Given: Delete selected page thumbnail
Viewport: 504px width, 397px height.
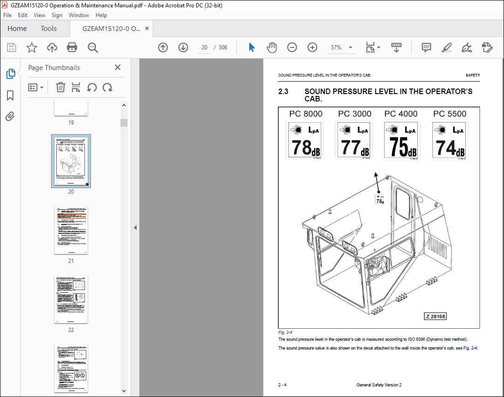Looking at the screenshot, I should click(60, 87).
